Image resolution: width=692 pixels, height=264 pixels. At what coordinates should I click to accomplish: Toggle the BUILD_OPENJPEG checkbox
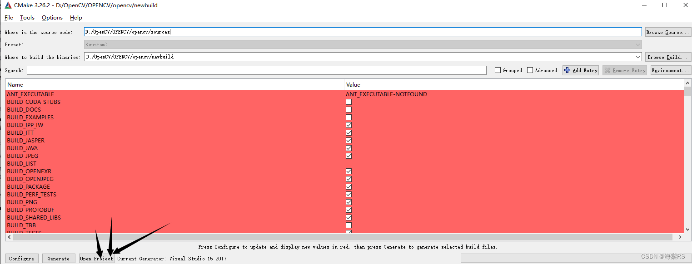(349, 179)
